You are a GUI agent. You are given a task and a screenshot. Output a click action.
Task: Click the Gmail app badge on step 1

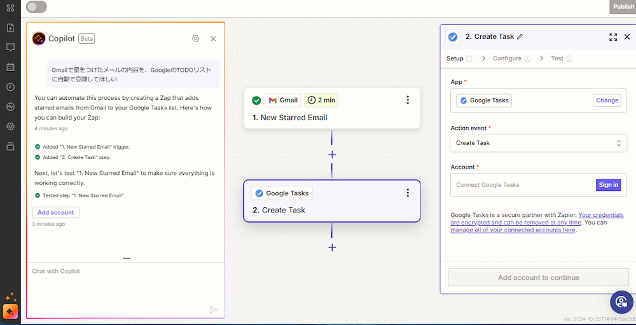tap(283, 100)
